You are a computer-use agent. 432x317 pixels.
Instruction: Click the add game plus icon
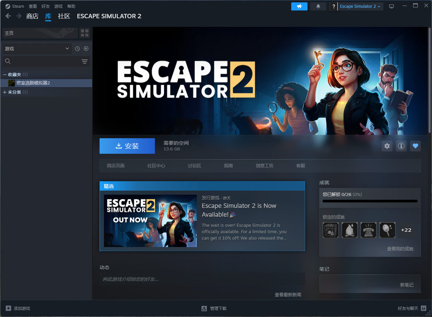pyautogui.click(x=8, y=308)
